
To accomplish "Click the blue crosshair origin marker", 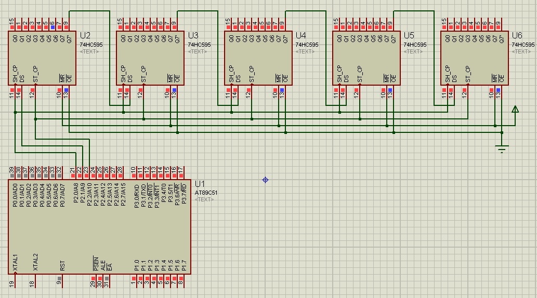I will point(265,180).
